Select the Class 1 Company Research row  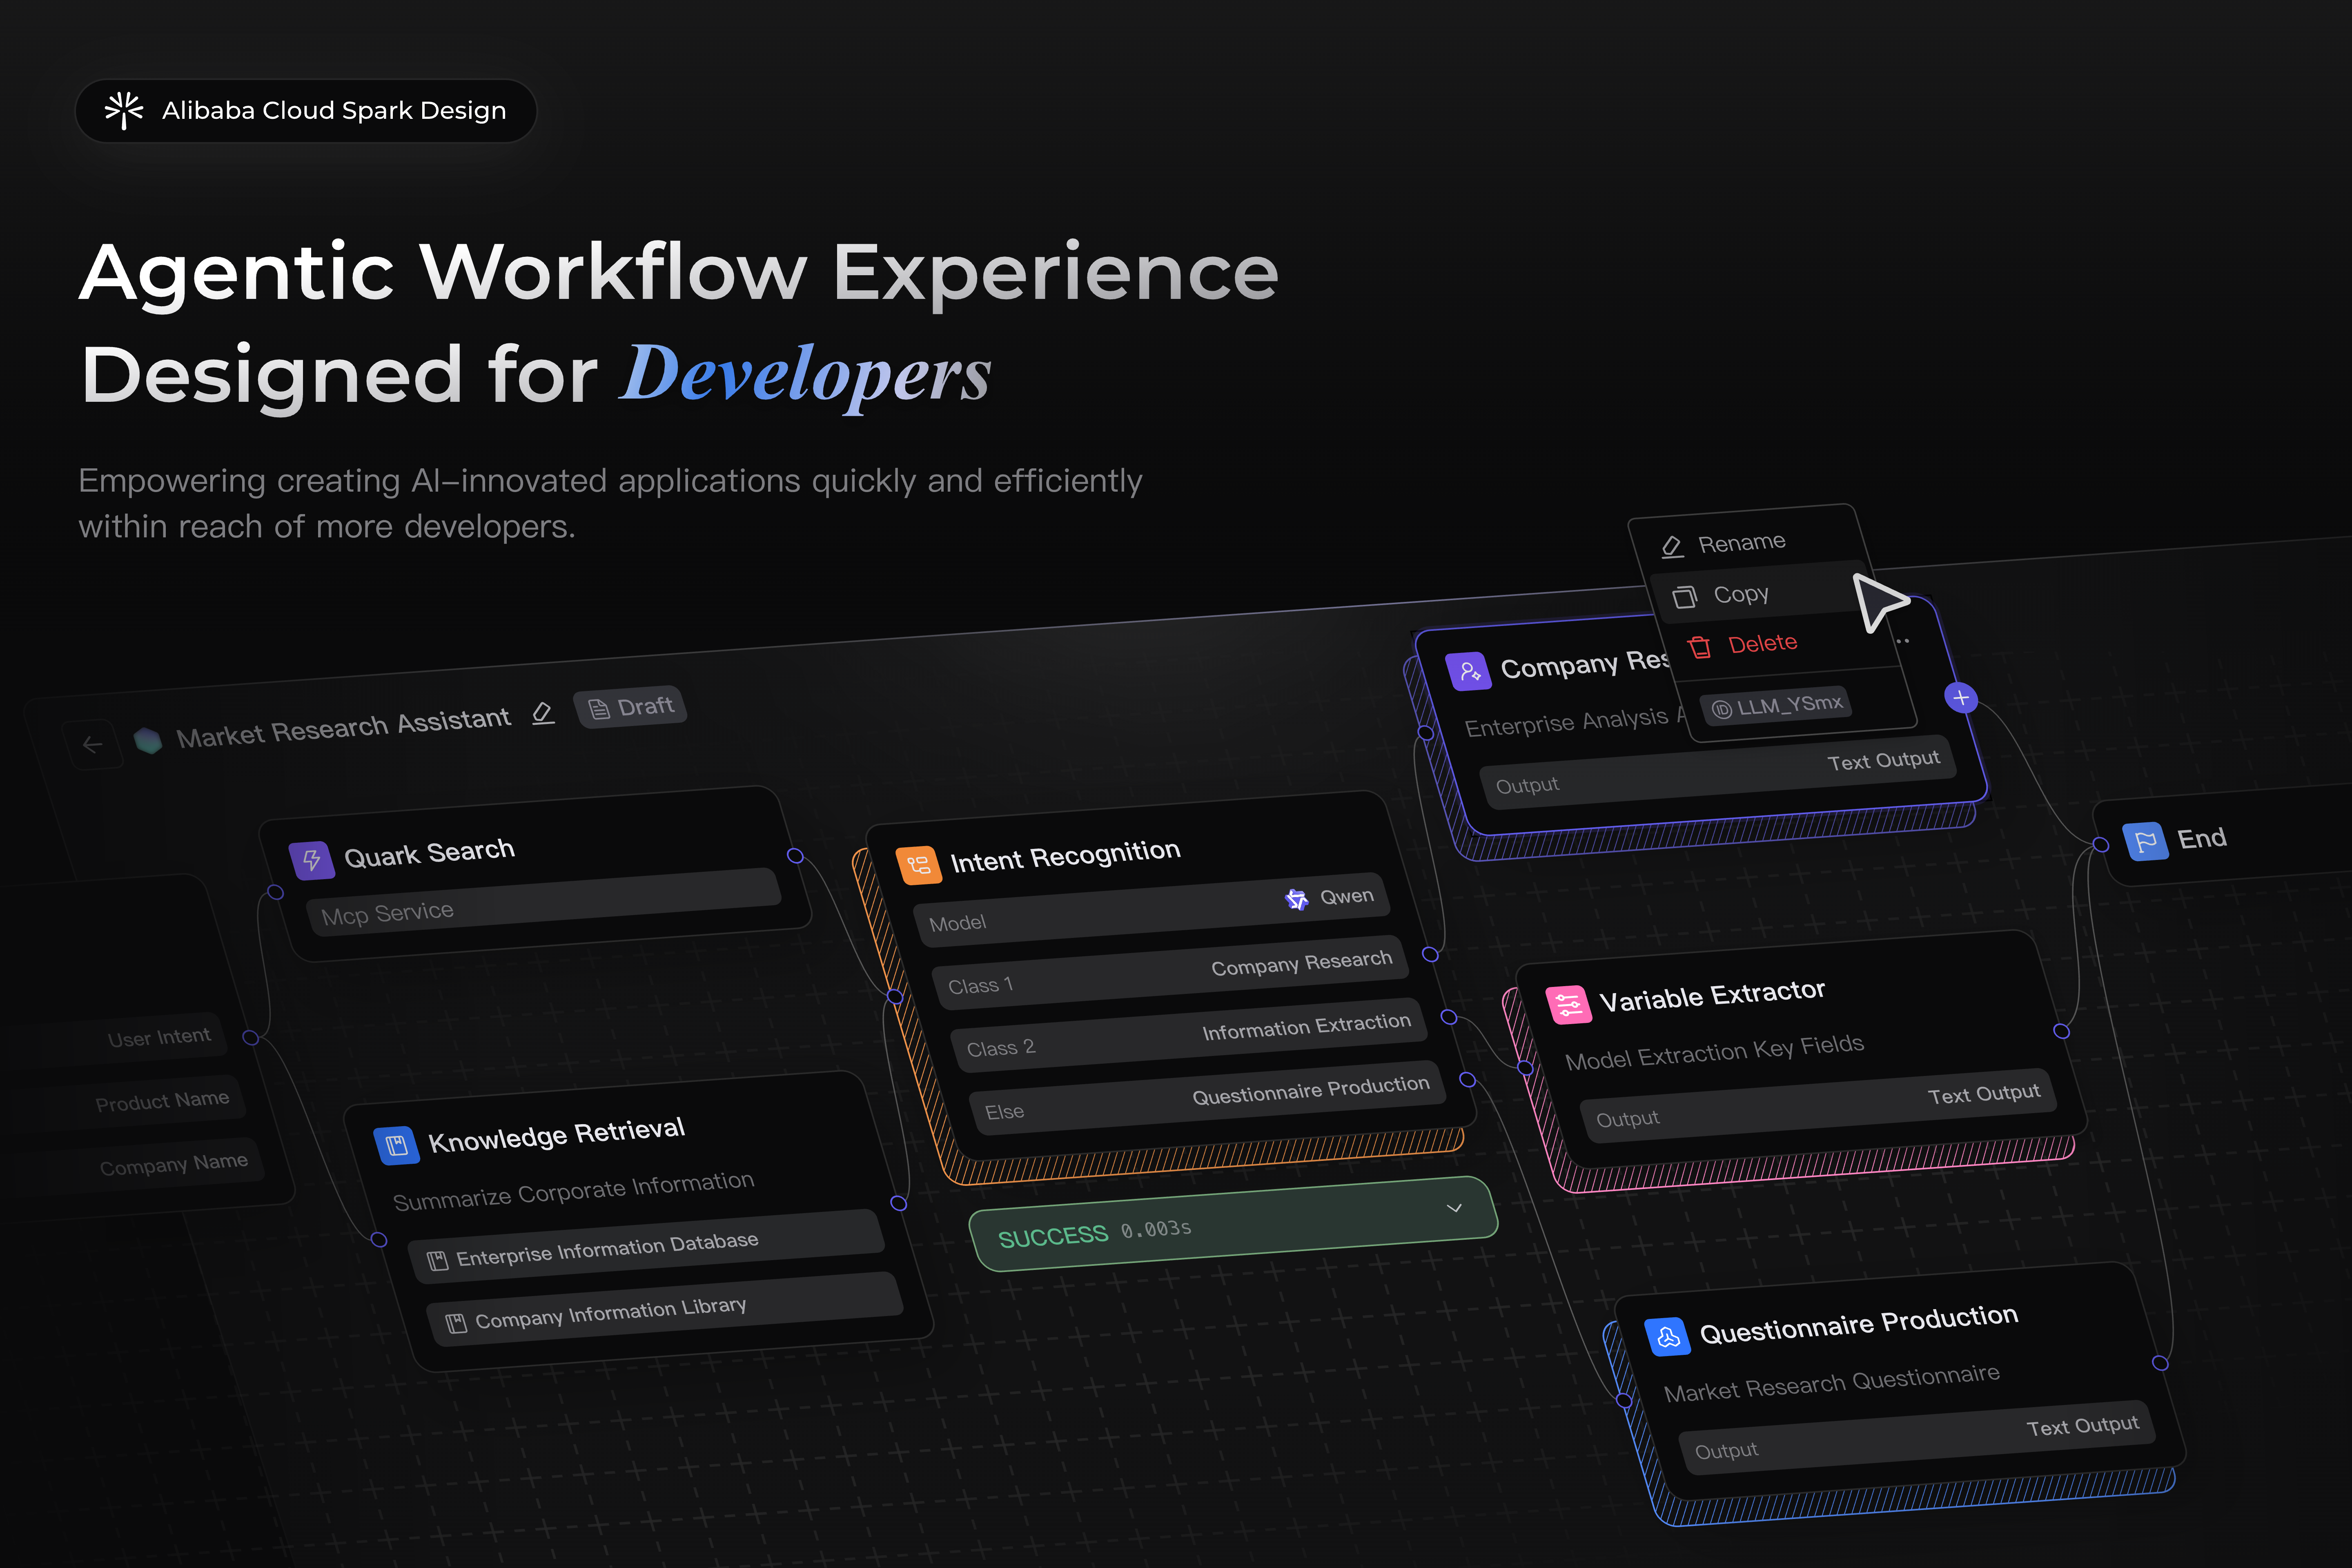[x=1170, y=973]
